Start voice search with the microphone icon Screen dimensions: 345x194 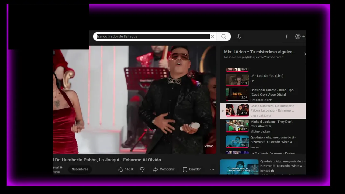click(239, 36)
